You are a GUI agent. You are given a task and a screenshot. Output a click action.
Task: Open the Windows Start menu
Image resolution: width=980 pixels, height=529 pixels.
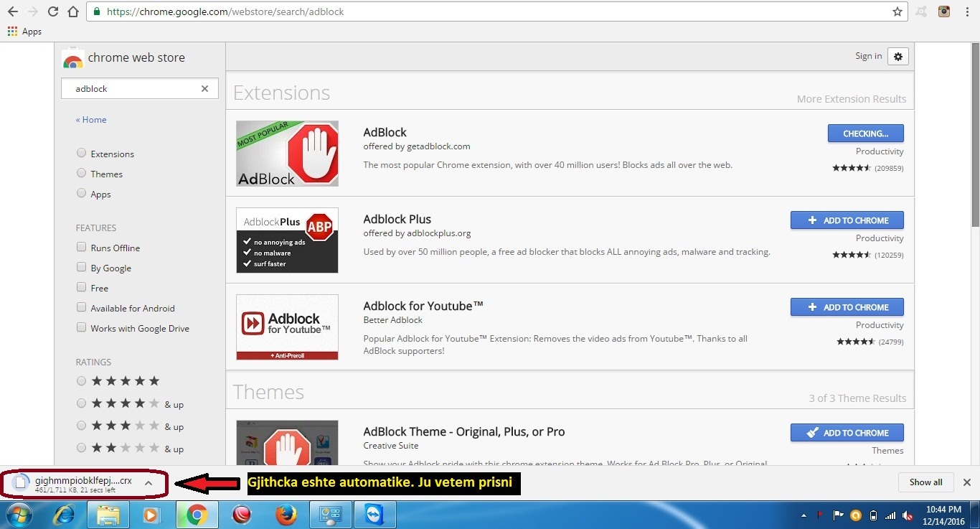coord(19,515)
